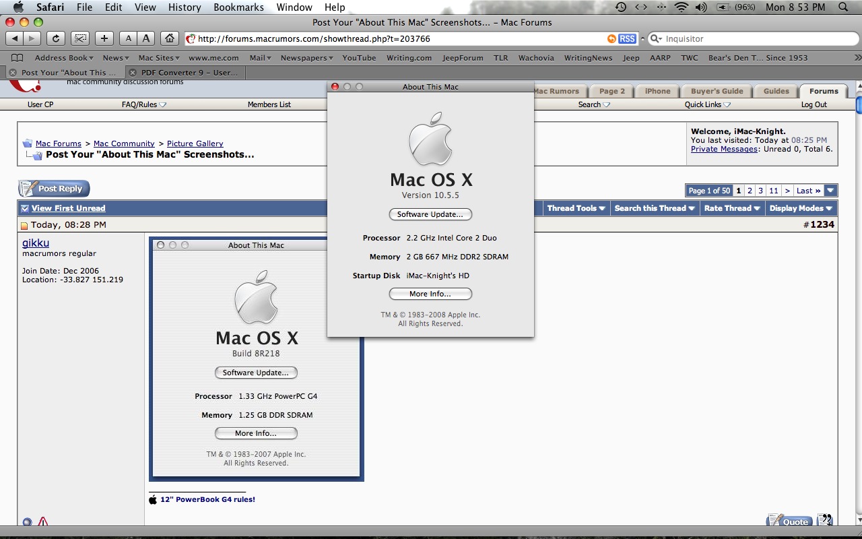Add a bookmark with the plus button
Viewport: 862px width, 539px height.
point(104,38)
